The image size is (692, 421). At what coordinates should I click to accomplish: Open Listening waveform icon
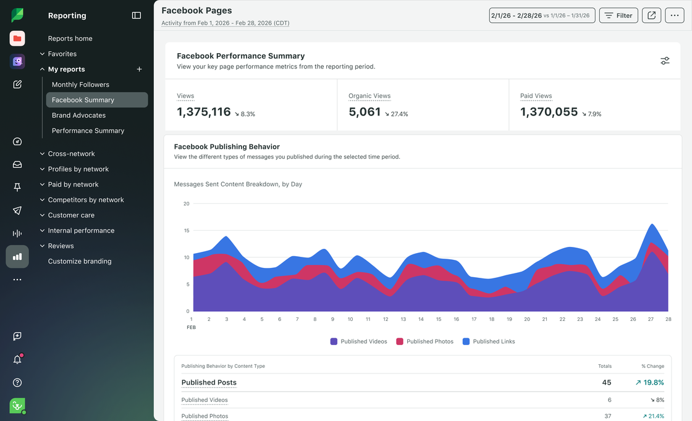17,233
